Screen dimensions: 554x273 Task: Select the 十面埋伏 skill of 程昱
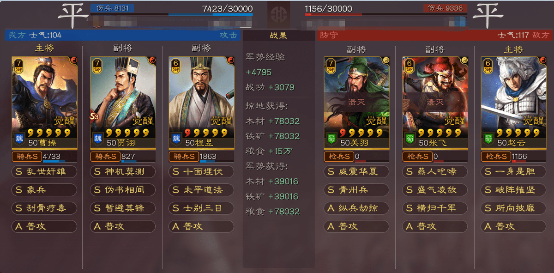[201, 172]
